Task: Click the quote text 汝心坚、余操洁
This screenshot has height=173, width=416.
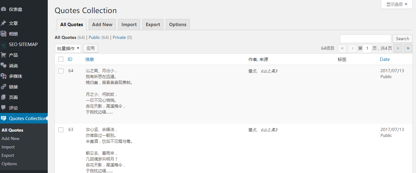Action: [101, 130]
